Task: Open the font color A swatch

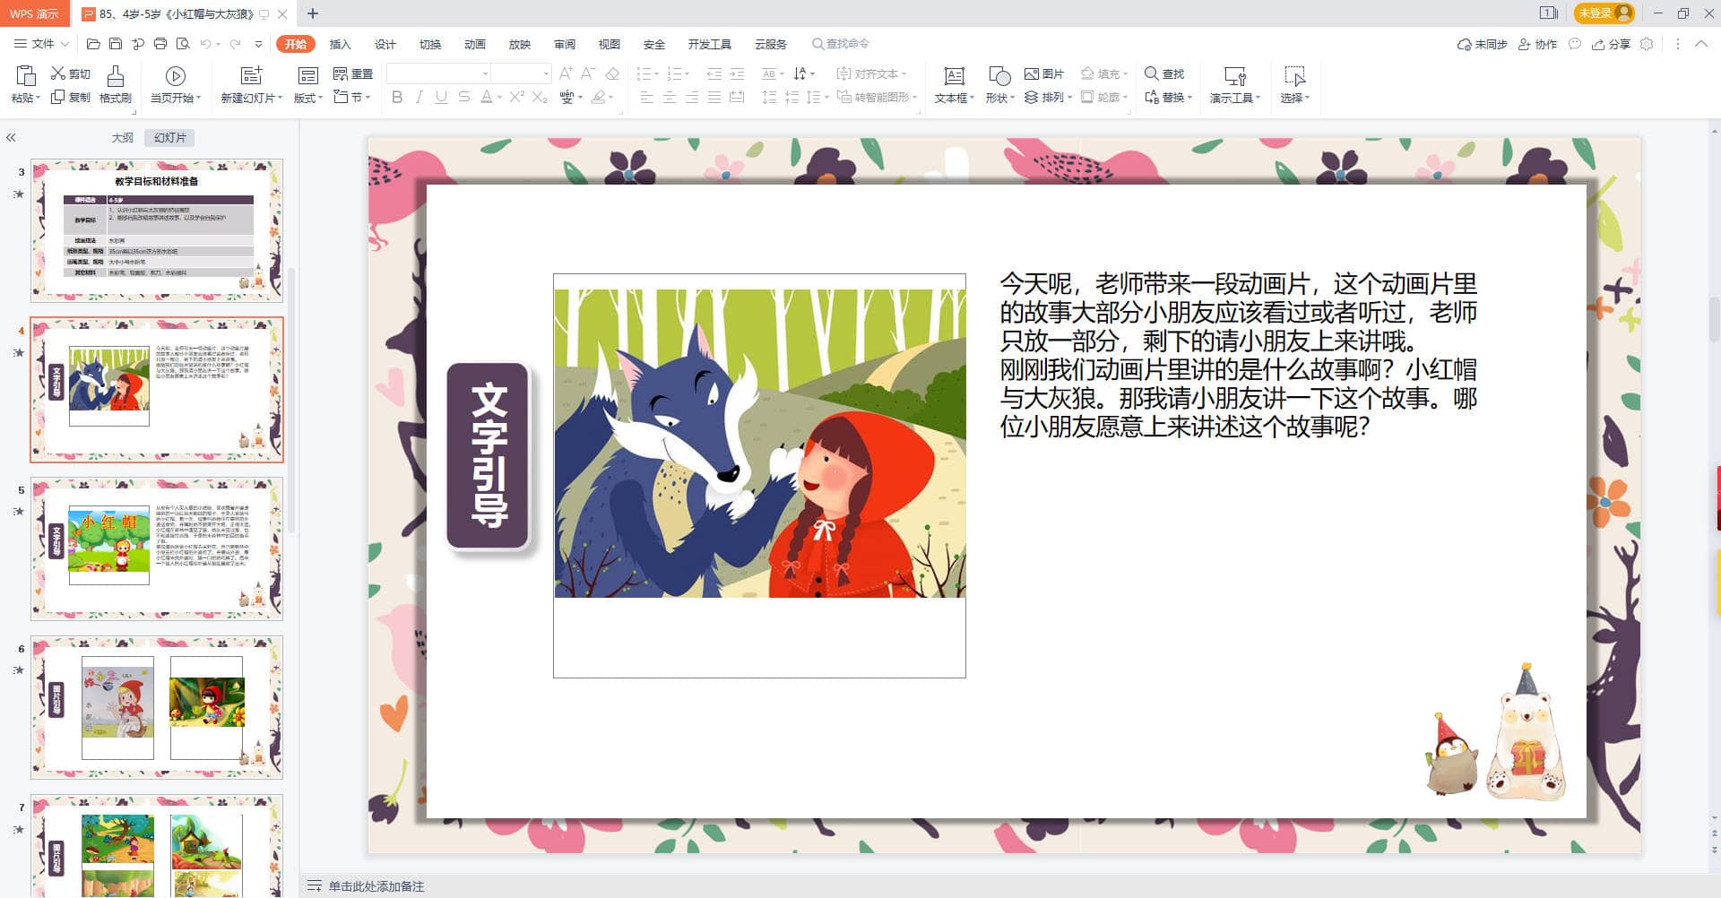Action: click(x=486, y=97)
